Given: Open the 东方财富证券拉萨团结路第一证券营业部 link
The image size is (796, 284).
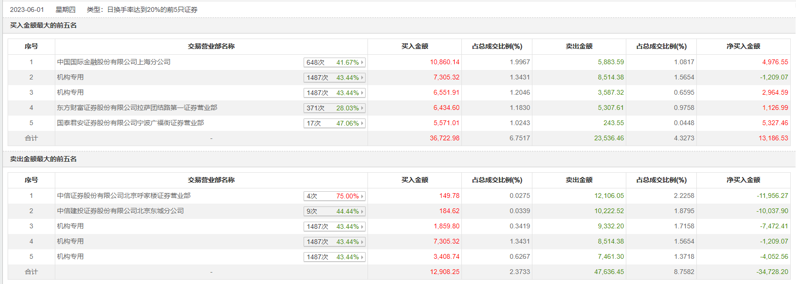Looking at the screenshot, I should pyautogui.click(x=137, y=108).
